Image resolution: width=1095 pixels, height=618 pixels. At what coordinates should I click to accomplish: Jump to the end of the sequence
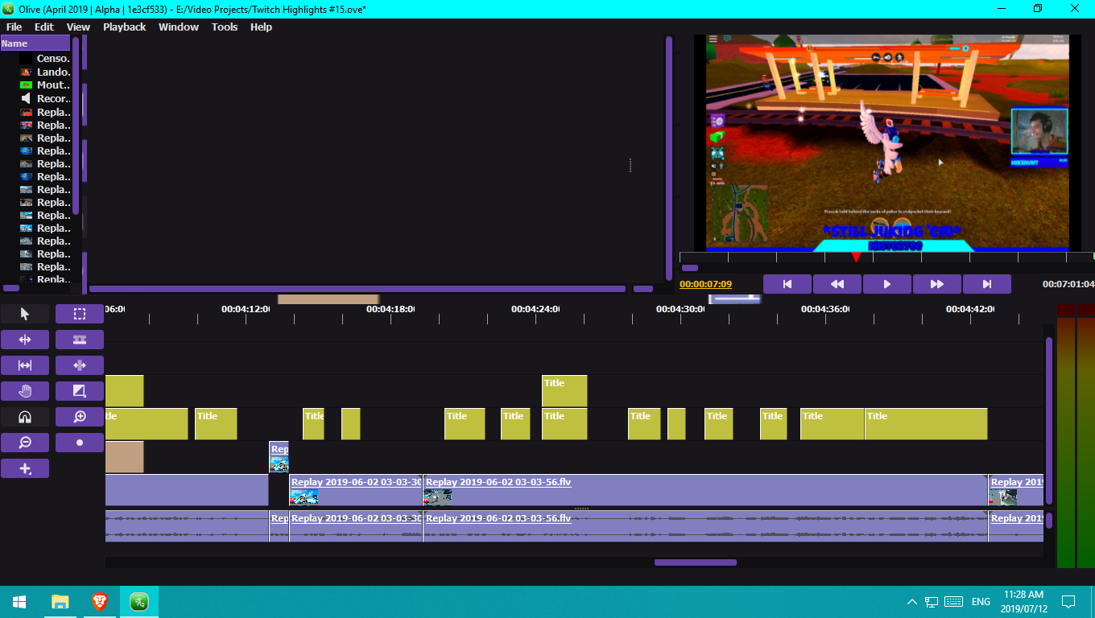(987, 284)
